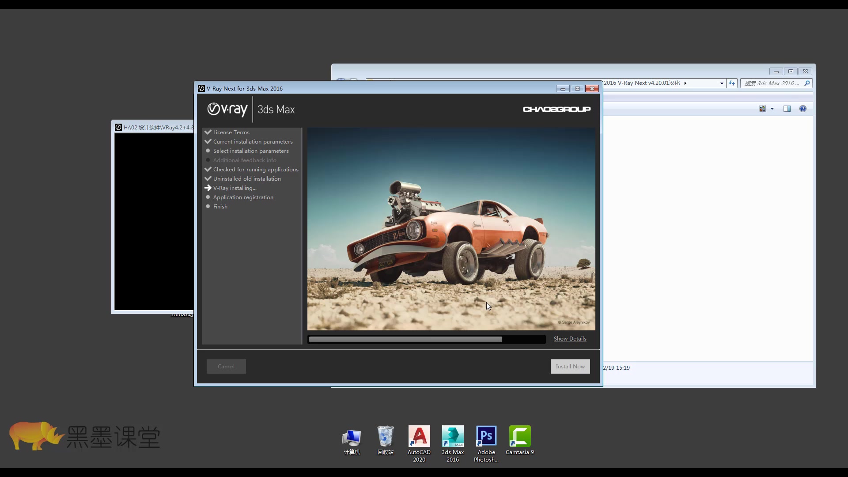Click the Explorer refresh arrows icon

(x=732, y=83)
